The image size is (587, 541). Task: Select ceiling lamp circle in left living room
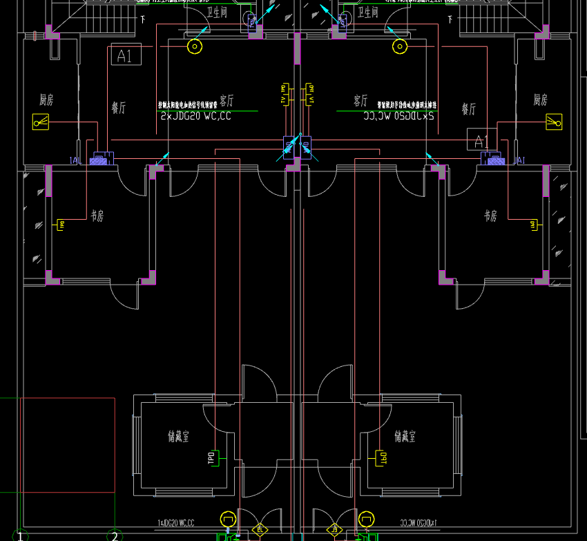[195, 47]
